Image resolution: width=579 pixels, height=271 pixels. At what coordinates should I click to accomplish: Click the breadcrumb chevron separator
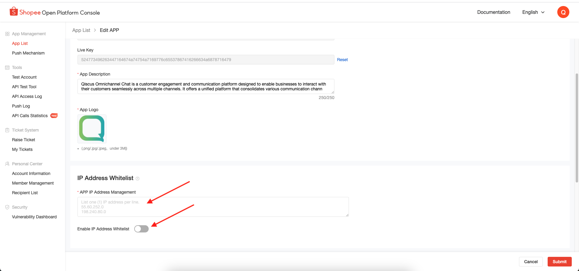[x=95, y=30]
